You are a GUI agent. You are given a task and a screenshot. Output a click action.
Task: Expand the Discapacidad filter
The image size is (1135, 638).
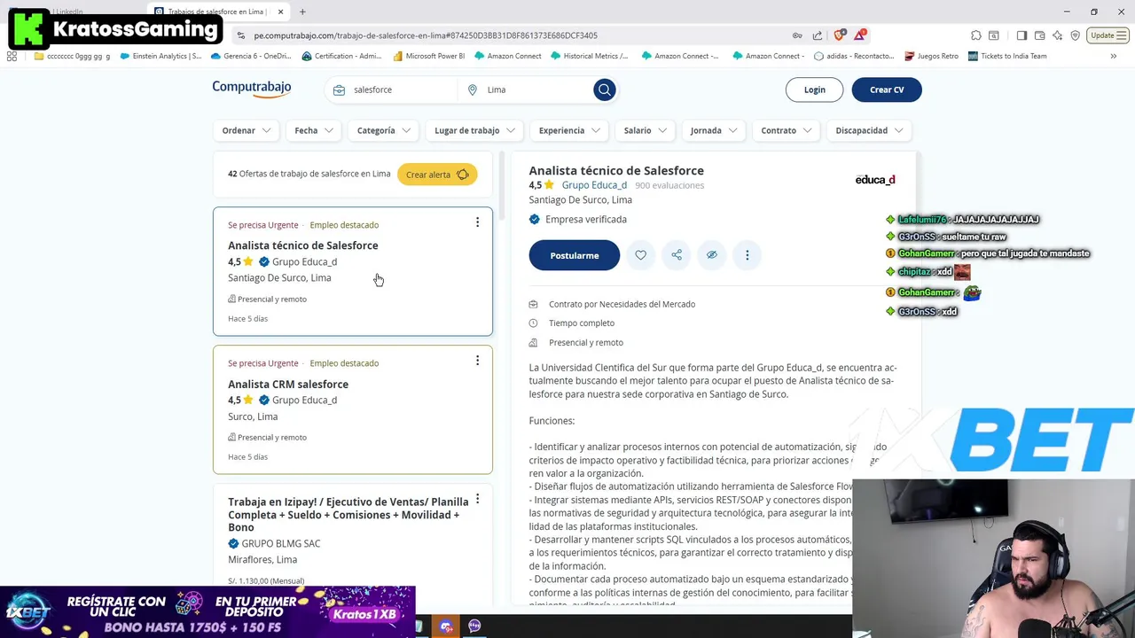(x=869, y=130)
